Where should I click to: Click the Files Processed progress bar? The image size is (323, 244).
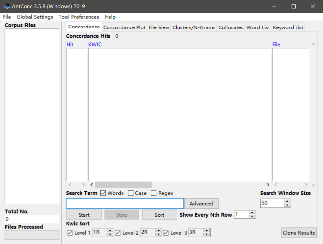click(x=32, y=235)
